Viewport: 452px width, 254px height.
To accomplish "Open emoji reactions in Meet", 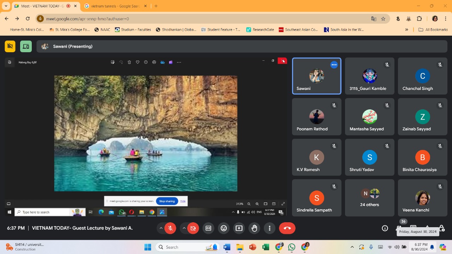I will (224, 228).
